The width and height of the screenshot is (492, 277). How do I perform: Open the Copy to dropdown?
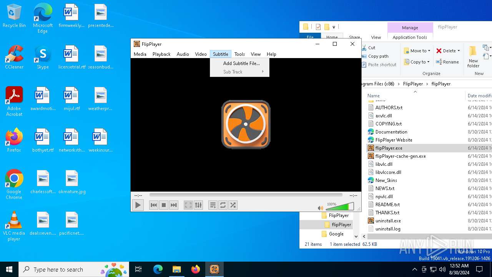click(417, 62)
